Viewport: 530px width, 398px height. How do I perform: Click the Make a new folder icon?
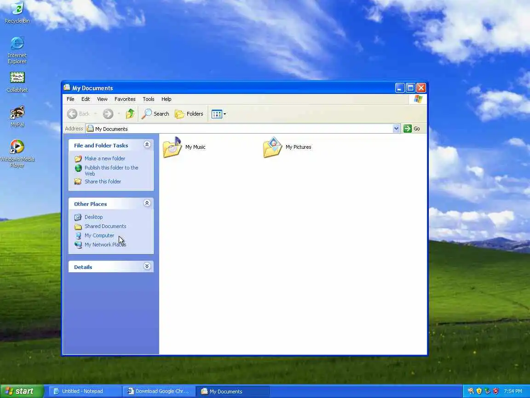(78, 158)
